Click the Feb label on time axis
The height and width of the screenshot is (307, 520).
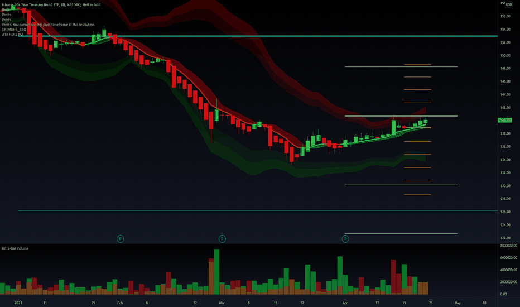[120, 303]
